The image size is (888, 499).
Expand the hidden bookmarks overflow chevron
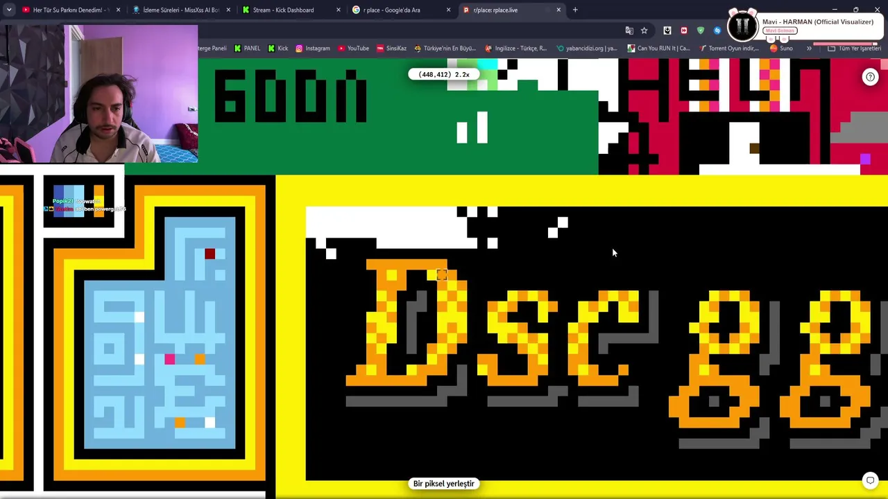click(809, 49)
